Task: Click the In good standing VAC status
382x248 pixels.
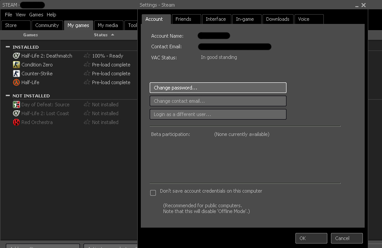Action: [219, 57]
